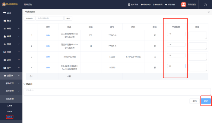Click the 备注 textarea in row 2
Image resolution: width=212 pixels, height=123 pixels.
click(x=198, y=46)
